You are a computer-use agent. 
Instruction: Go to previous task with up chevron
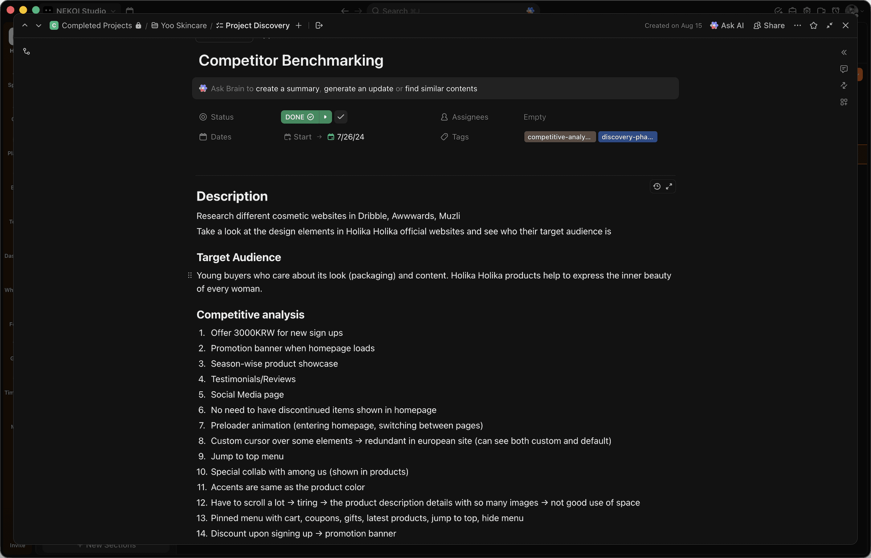coord(25,25)
